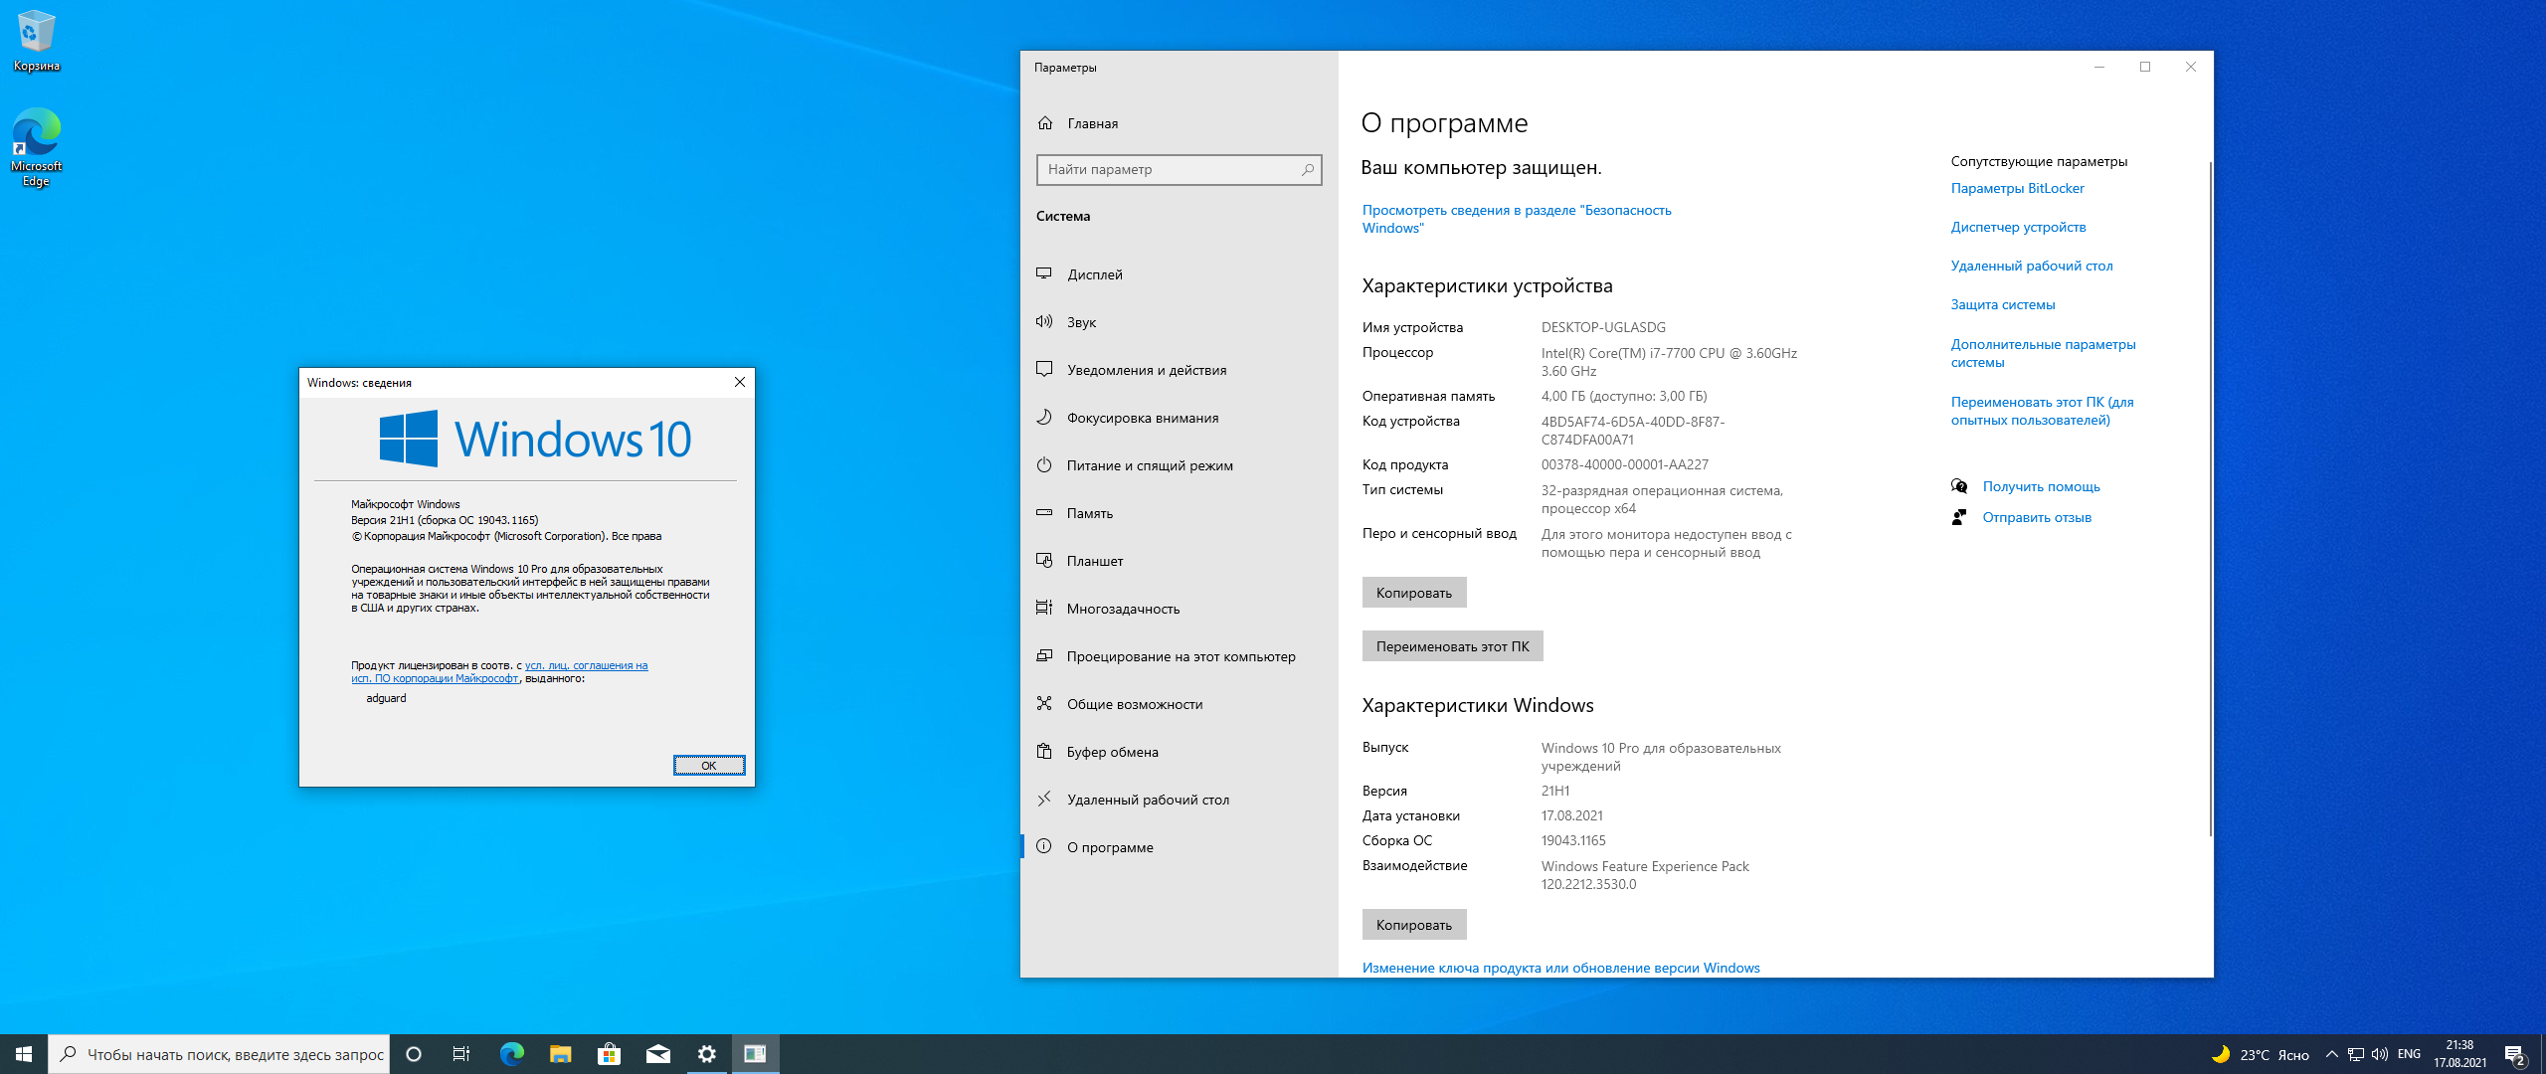Open Microsoft Store from the taskbar

pos(609,1054)
